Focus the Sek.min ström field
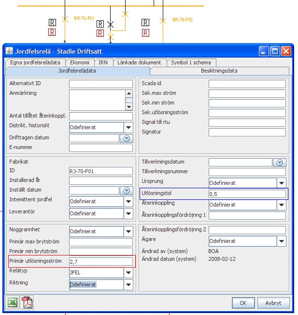The height and width of the screenshot is (315, 298). tap(247, 103)
